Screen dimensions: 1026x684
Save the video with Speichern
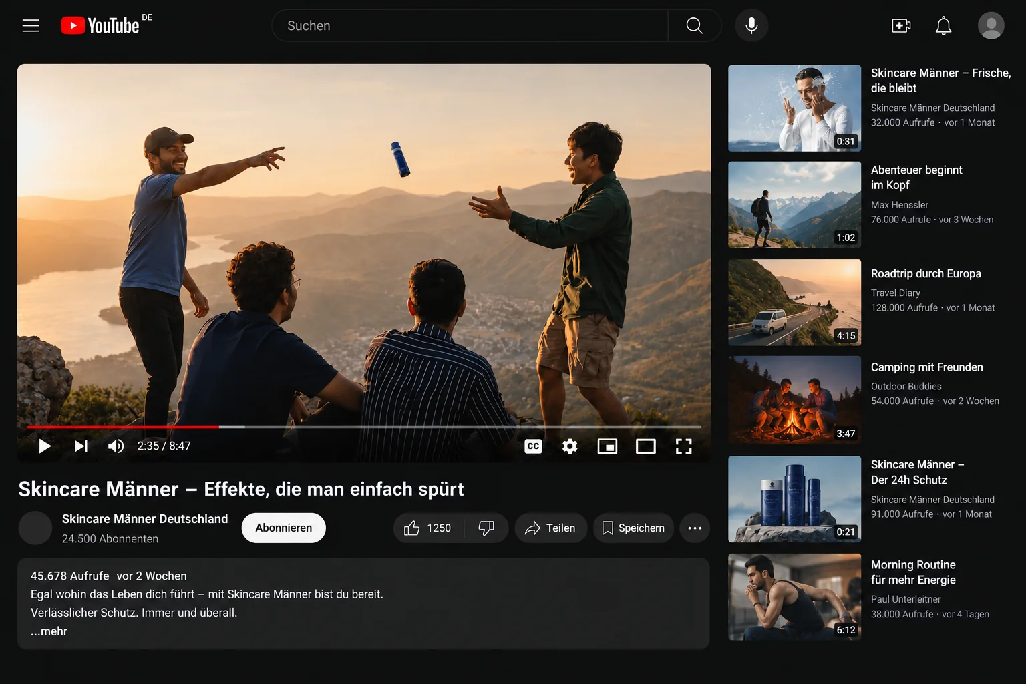[633, 528]
